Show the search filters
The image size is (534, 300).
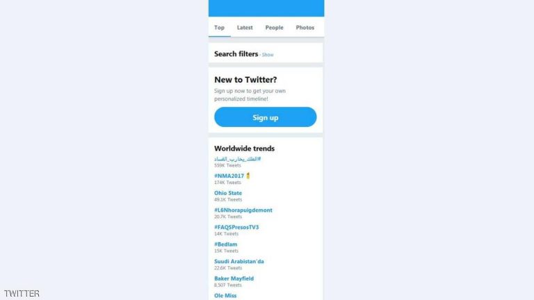268,55
